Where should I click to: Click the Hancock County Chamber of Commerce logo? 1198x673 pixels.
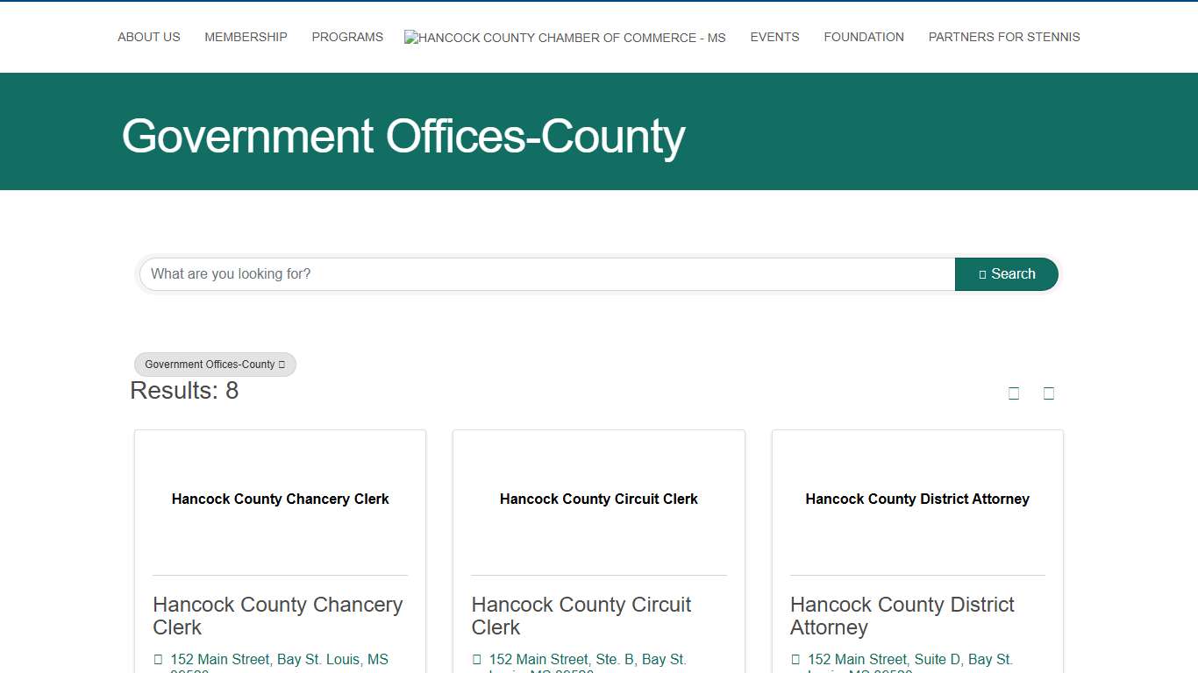[565, 37]
